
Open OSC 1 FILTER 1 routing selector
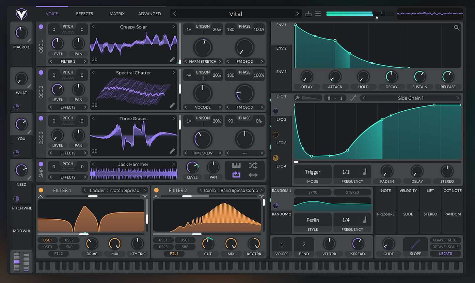pos(68,61)
